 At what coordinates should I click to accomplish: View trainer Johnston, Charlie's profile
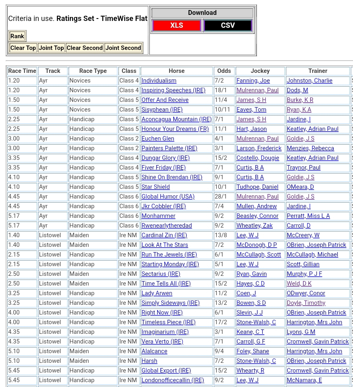click(x=309, y=81)
